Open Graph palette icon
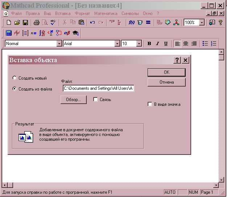Viewport: 227px width, 197px height. point(17,33)
